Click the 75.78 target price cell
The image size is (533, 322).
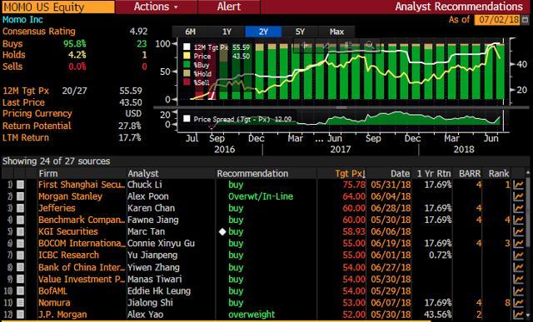(354, 185)
